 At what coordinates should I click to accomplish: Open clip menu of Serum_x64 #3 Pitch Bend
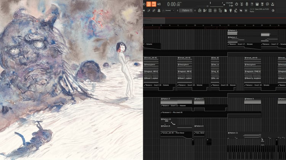(x=162, y=133)
